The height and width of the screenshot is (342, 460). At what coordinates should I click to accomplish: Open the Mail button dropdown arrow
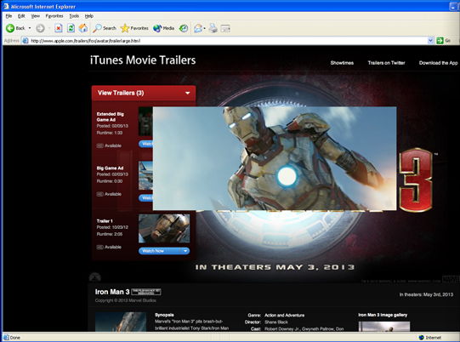pos(204,28)
